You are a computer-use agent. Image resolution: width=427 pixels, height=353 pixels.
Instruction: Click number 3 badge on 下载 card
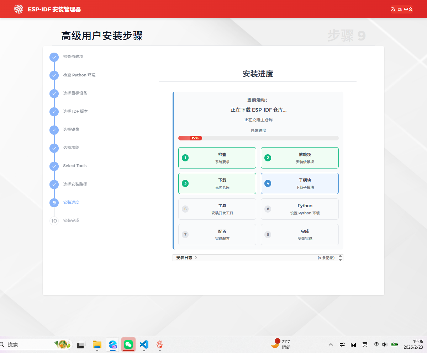(x=185, y=183)
